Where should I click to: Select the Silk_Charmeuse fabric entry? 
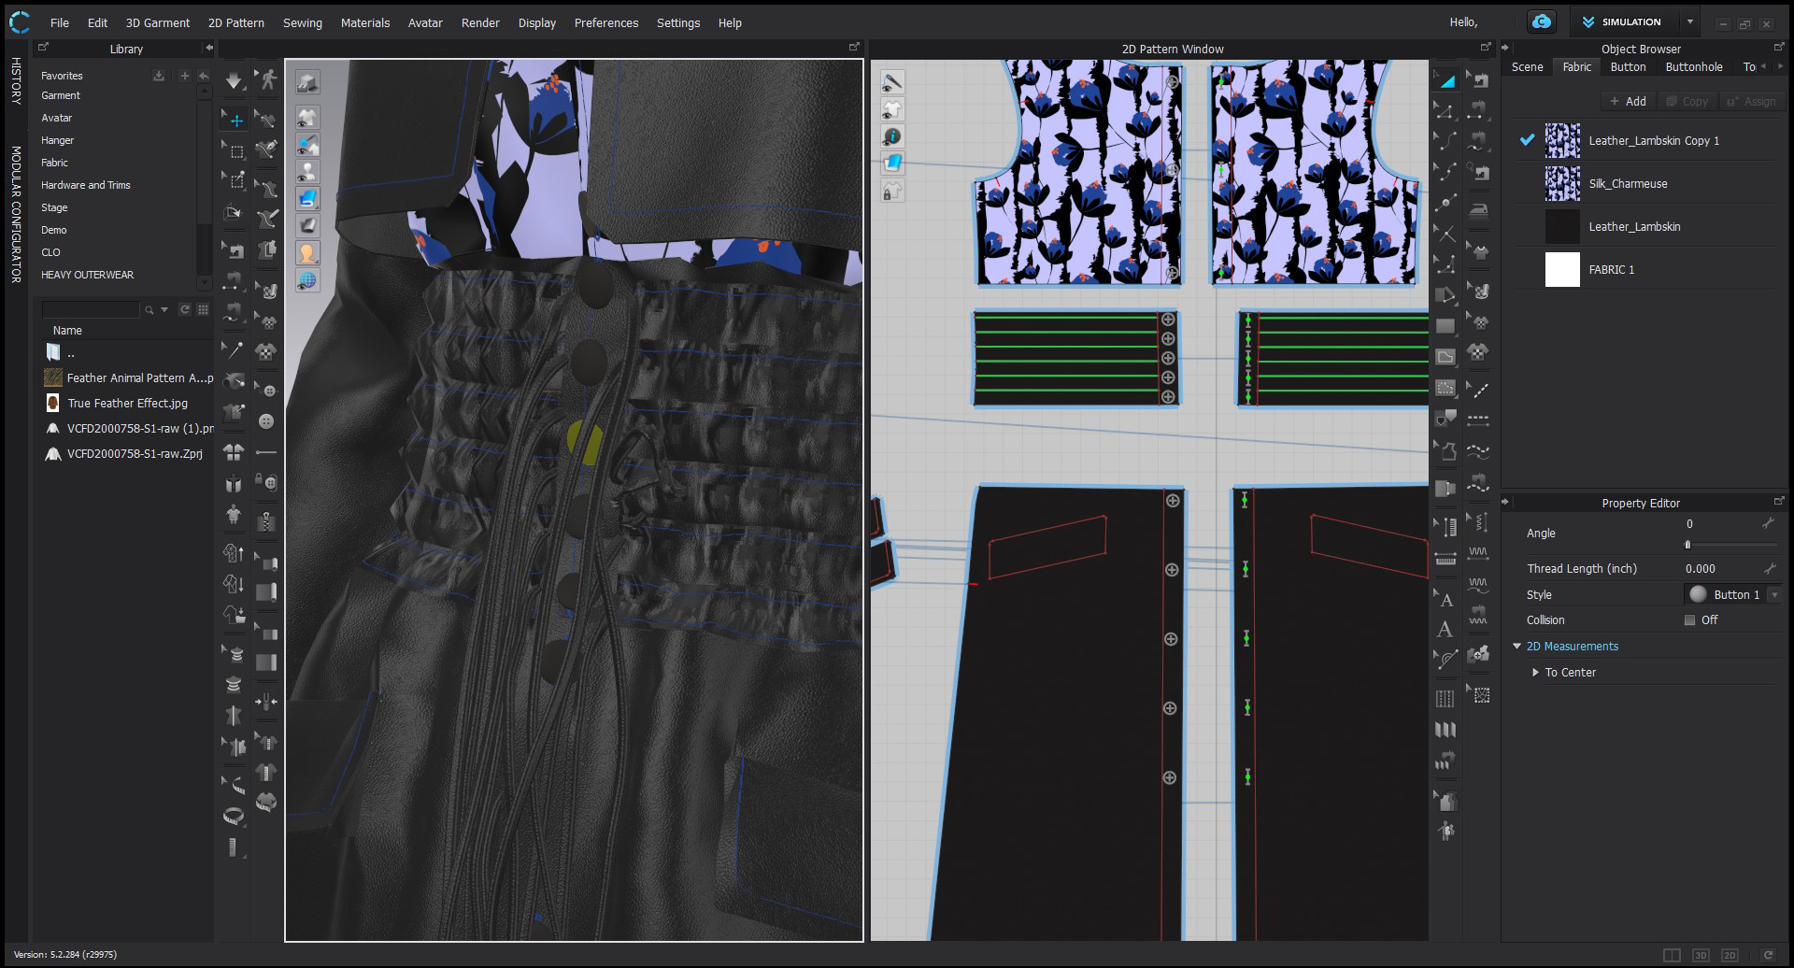pos(1629,183)
